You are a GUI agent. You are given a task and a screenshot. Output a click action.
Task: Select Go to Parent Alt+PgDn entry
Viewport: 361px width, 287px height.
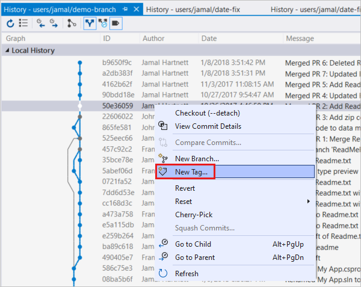pos(235,258)
